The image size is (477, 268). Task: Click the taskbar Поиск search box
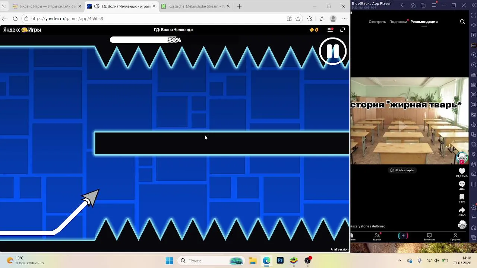pyautogui.click(x=212, y=261)
